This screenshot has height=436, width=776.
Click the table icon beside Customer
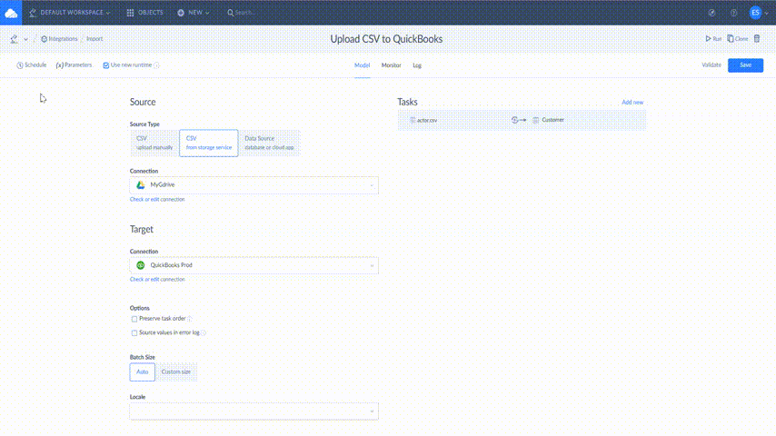(535, 120)
